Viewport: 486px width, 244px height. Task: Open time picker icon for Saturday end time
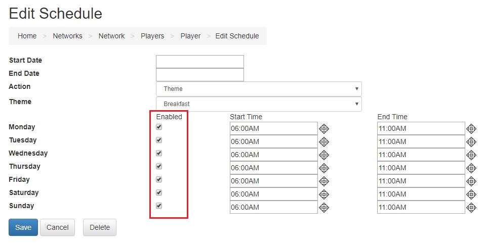coord(471,194)
